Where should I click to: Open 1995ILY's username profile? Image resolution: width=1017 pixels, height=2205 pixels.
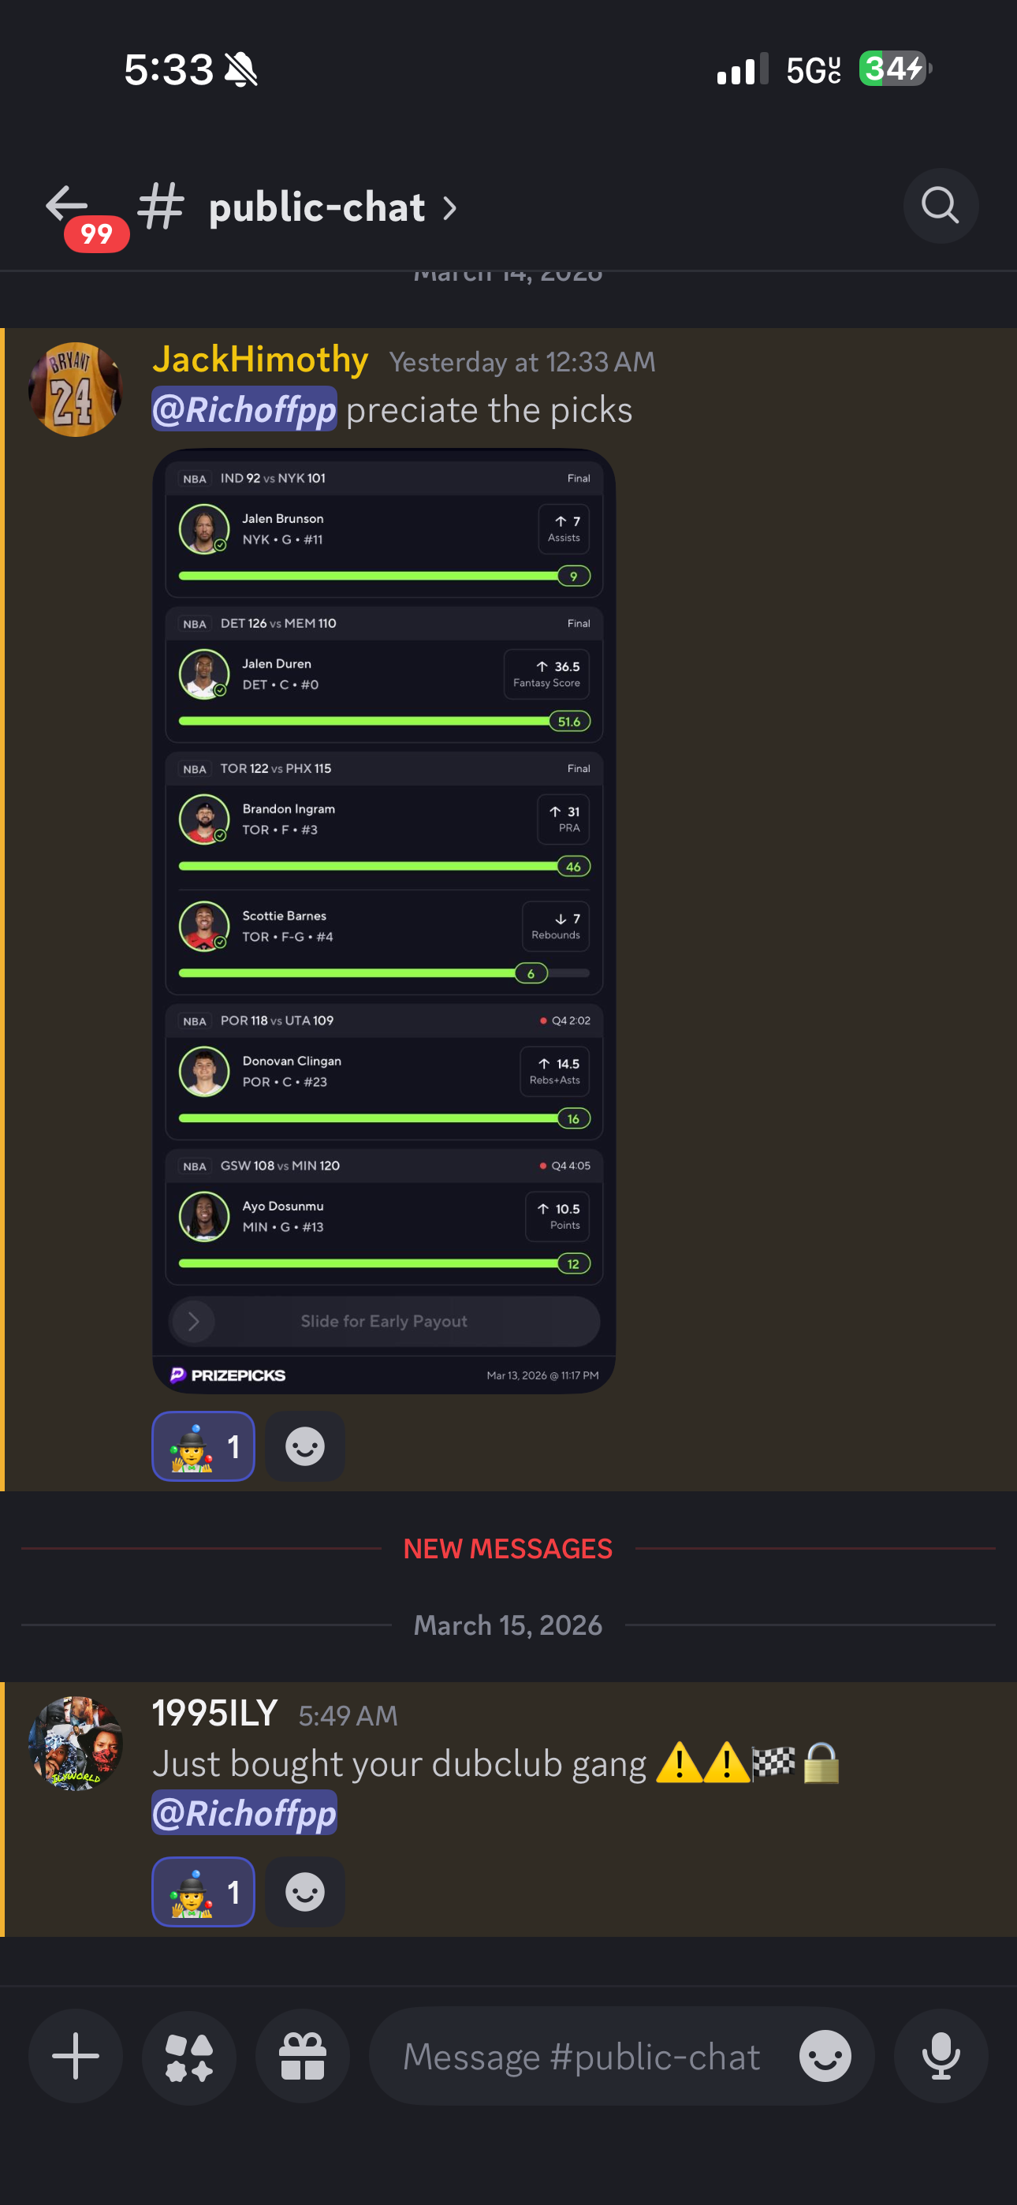[x=215, y=1713]
